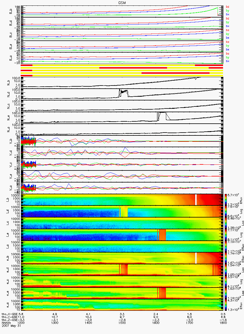244x334 pixels.
Task: Click the i_d ion spectrogram label
Action: pos(7,211)
